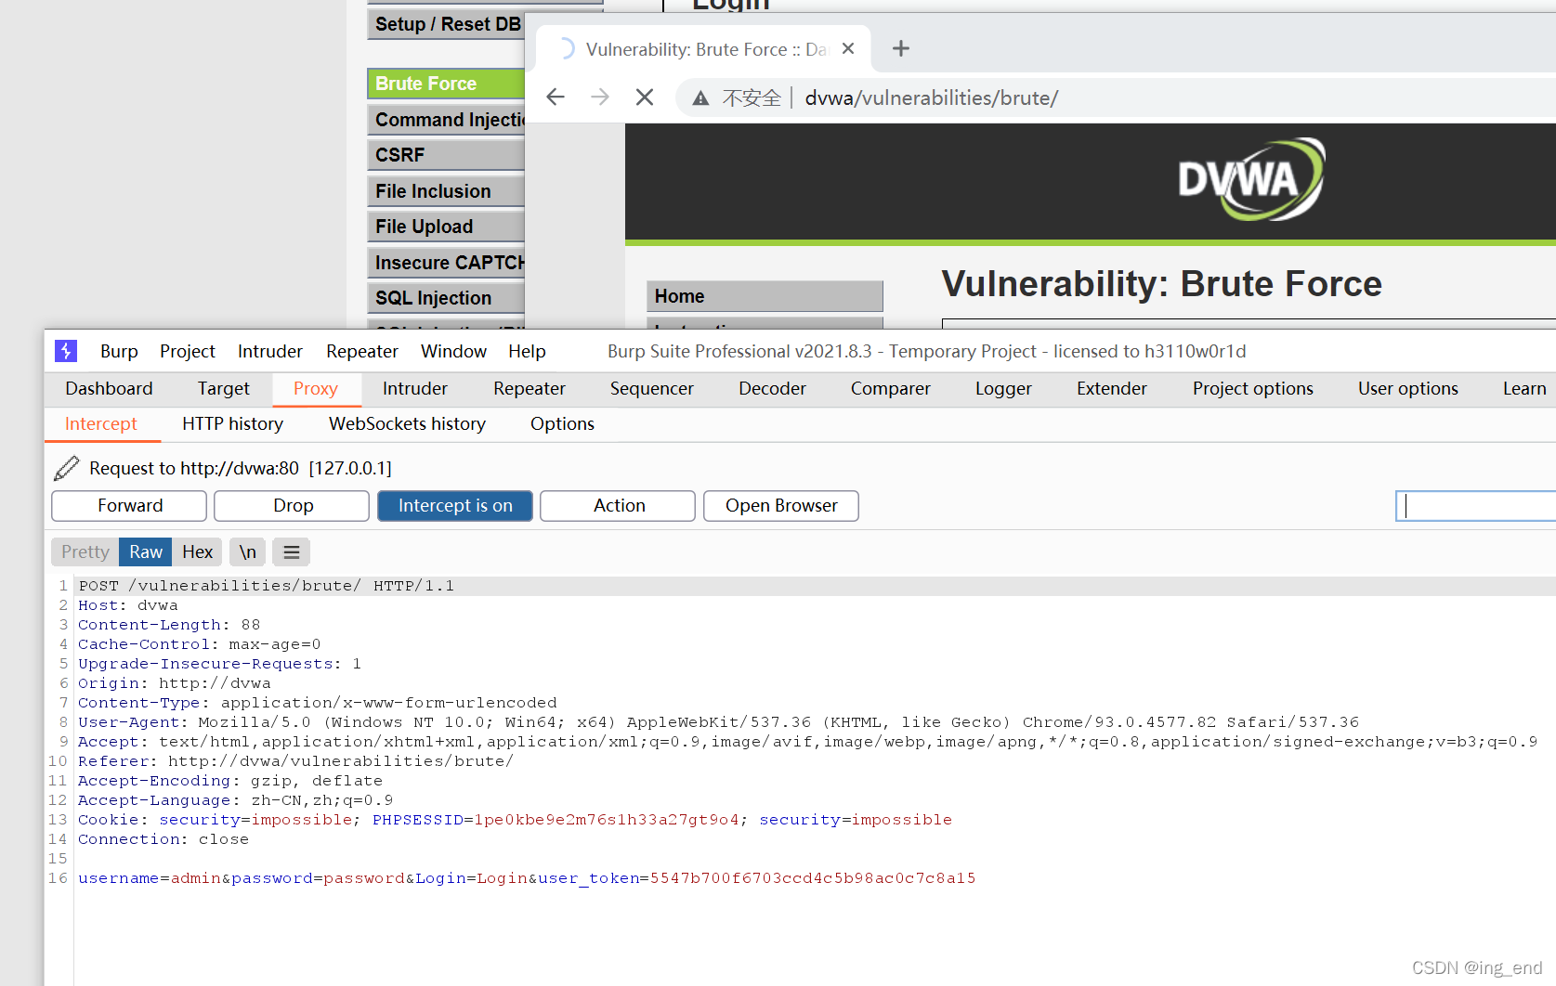
Task: Switch to the Target tab
Action: pos(224,389)
